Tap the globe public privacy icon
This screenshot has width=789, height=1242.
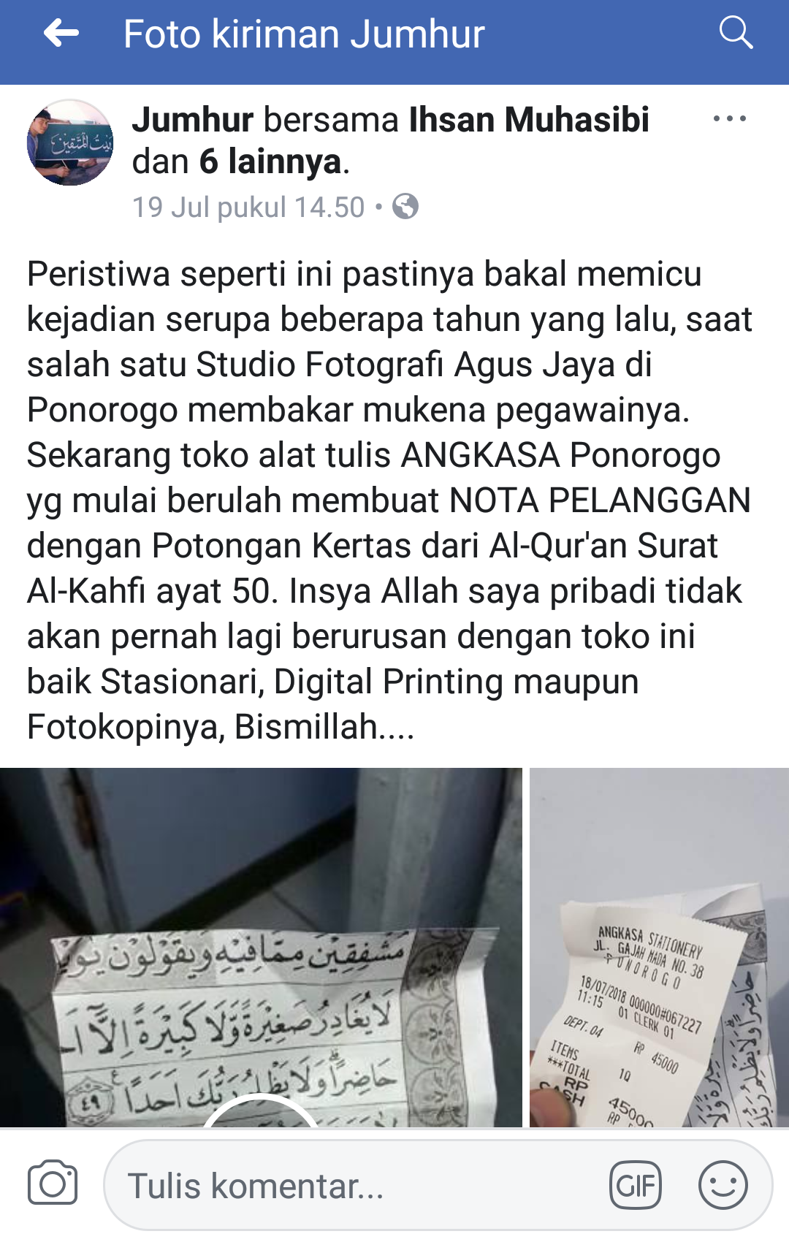pos(405,207)
